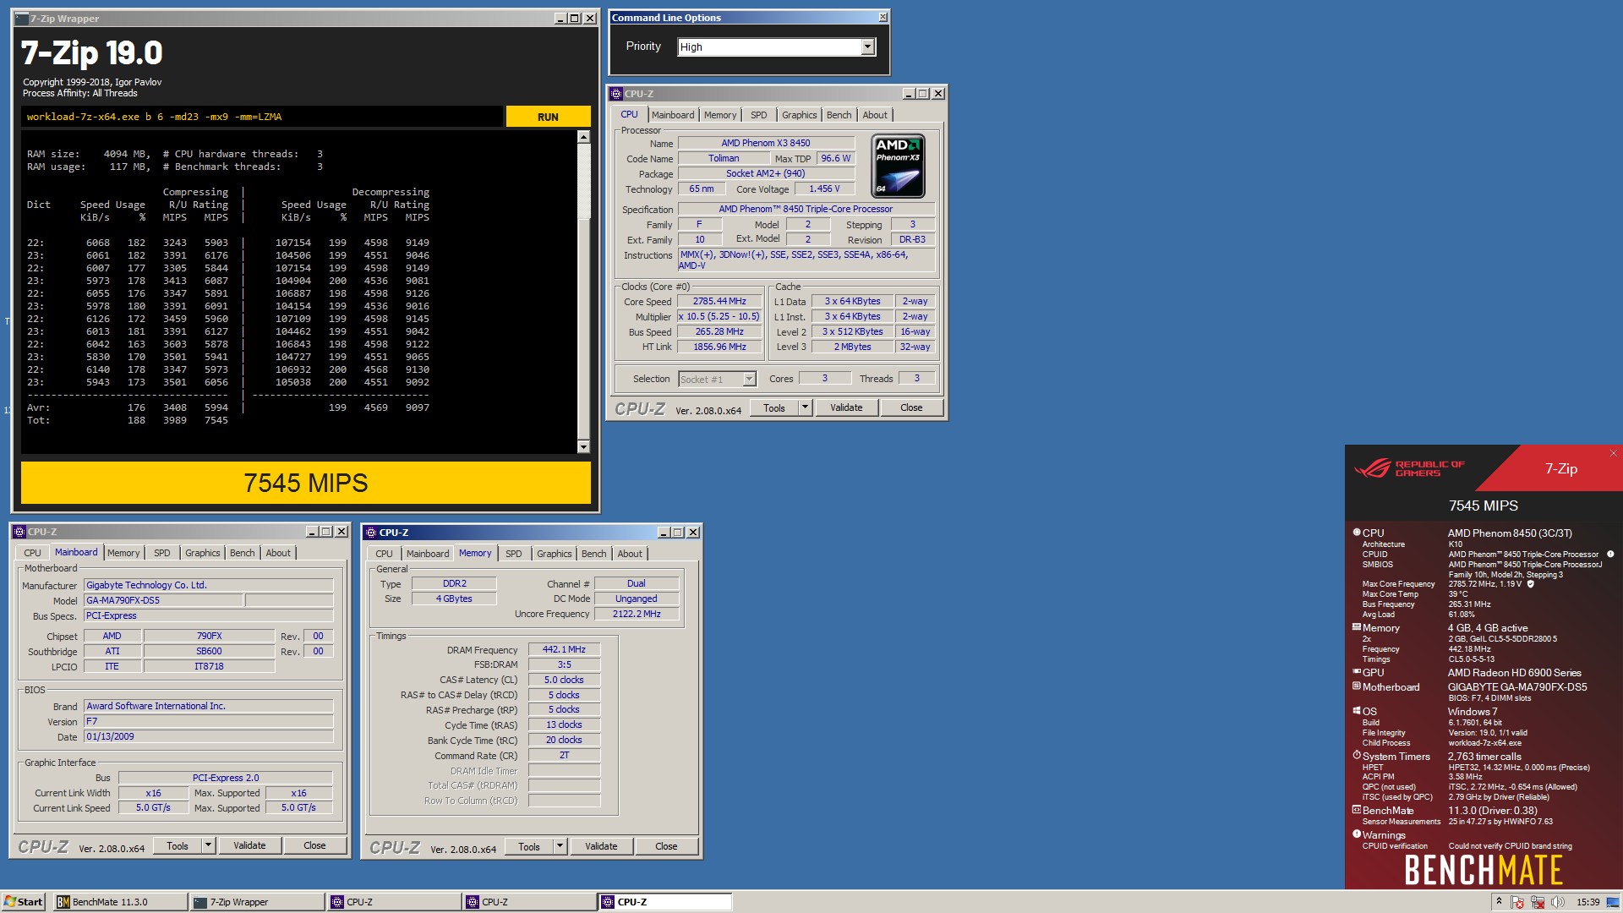Click the Windows Start button
This screenshot has height=913, width=1623.
tap(23, 902)
